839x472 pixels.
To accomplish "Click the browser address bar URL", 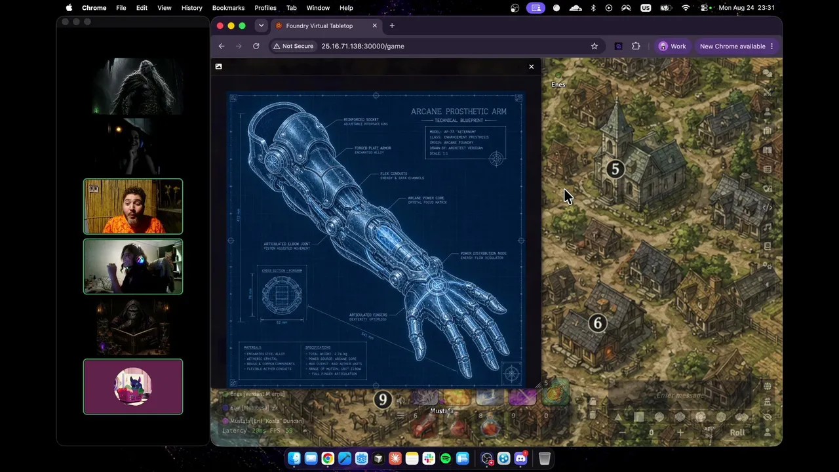I will 362,46.
